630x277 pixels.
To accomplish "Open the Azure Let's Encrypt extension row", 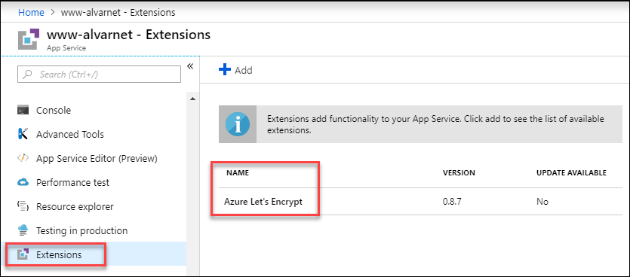I will [420, 202].
